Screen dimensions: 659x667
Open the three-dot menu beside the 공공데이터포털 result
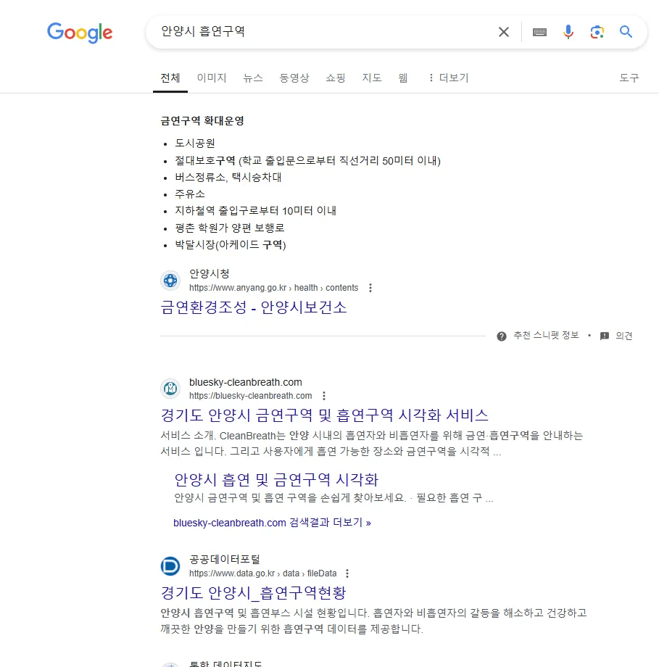[x=347, y=573]
